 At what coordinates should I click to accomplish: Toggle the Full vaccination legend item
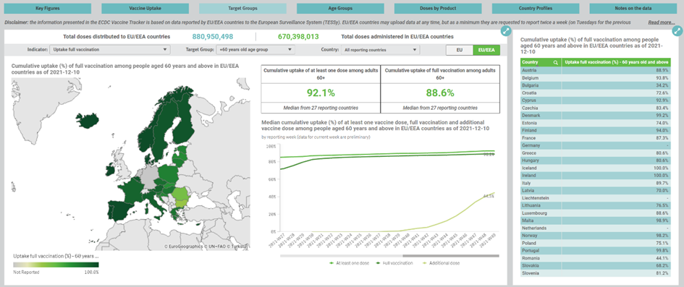pos(394,263)
